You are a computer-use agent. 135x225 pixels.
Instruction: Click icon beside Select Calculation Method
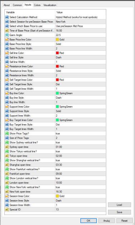pyautogui.click(x=7, y=17)
